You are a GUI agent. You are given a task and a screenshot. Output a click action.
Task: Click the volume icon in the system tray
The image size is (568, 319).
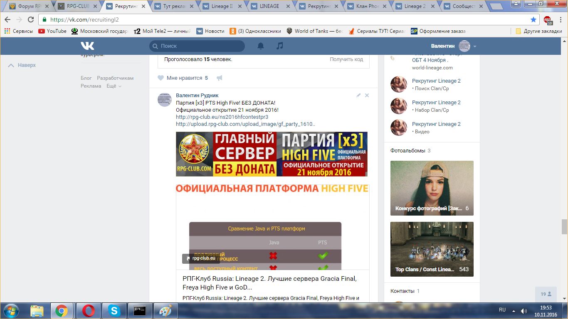pos(524,311)
